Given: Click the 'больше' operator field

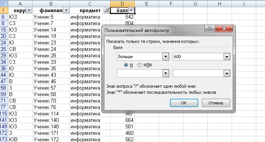Looking at the screenshot, I should click(x=140, y=57).
